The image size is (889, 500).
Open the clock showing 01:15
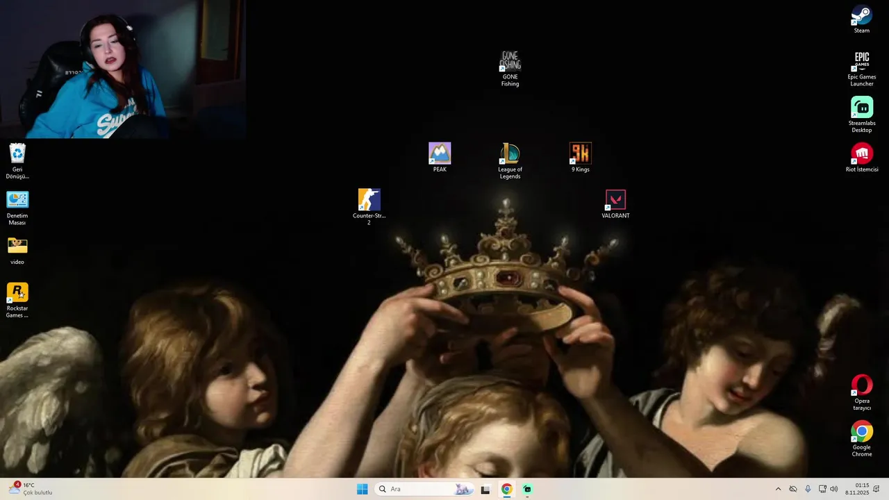(857, 489)
